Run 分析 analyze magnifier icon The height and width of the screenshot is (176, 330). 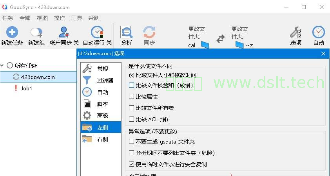127,32
